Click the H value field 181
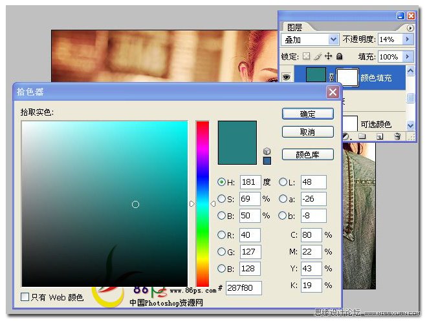This screenshot has height=323, width=427. (x=250, y=182)
